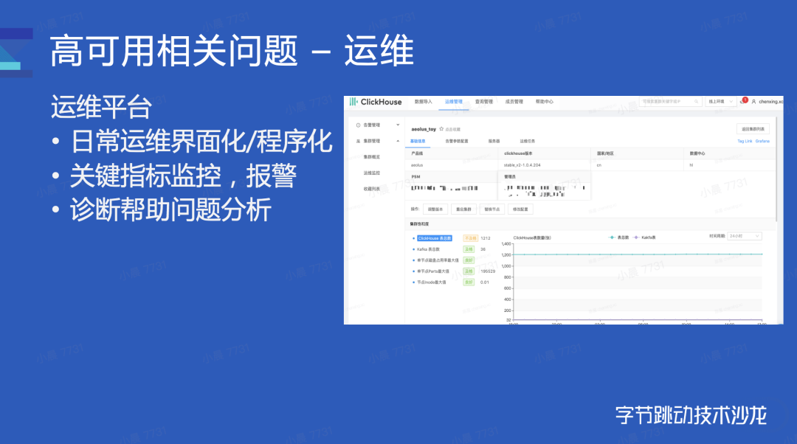Image resolution: width=797 pixels, height=444 pixels.
Task: Open the 数据导入 top menu
Action: click(423, 102)
